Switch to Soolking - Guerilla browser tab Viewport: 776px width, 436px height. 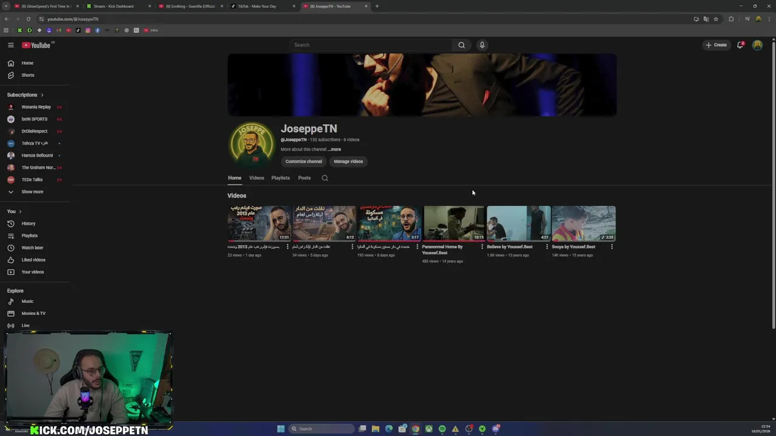tap(190, 6)
